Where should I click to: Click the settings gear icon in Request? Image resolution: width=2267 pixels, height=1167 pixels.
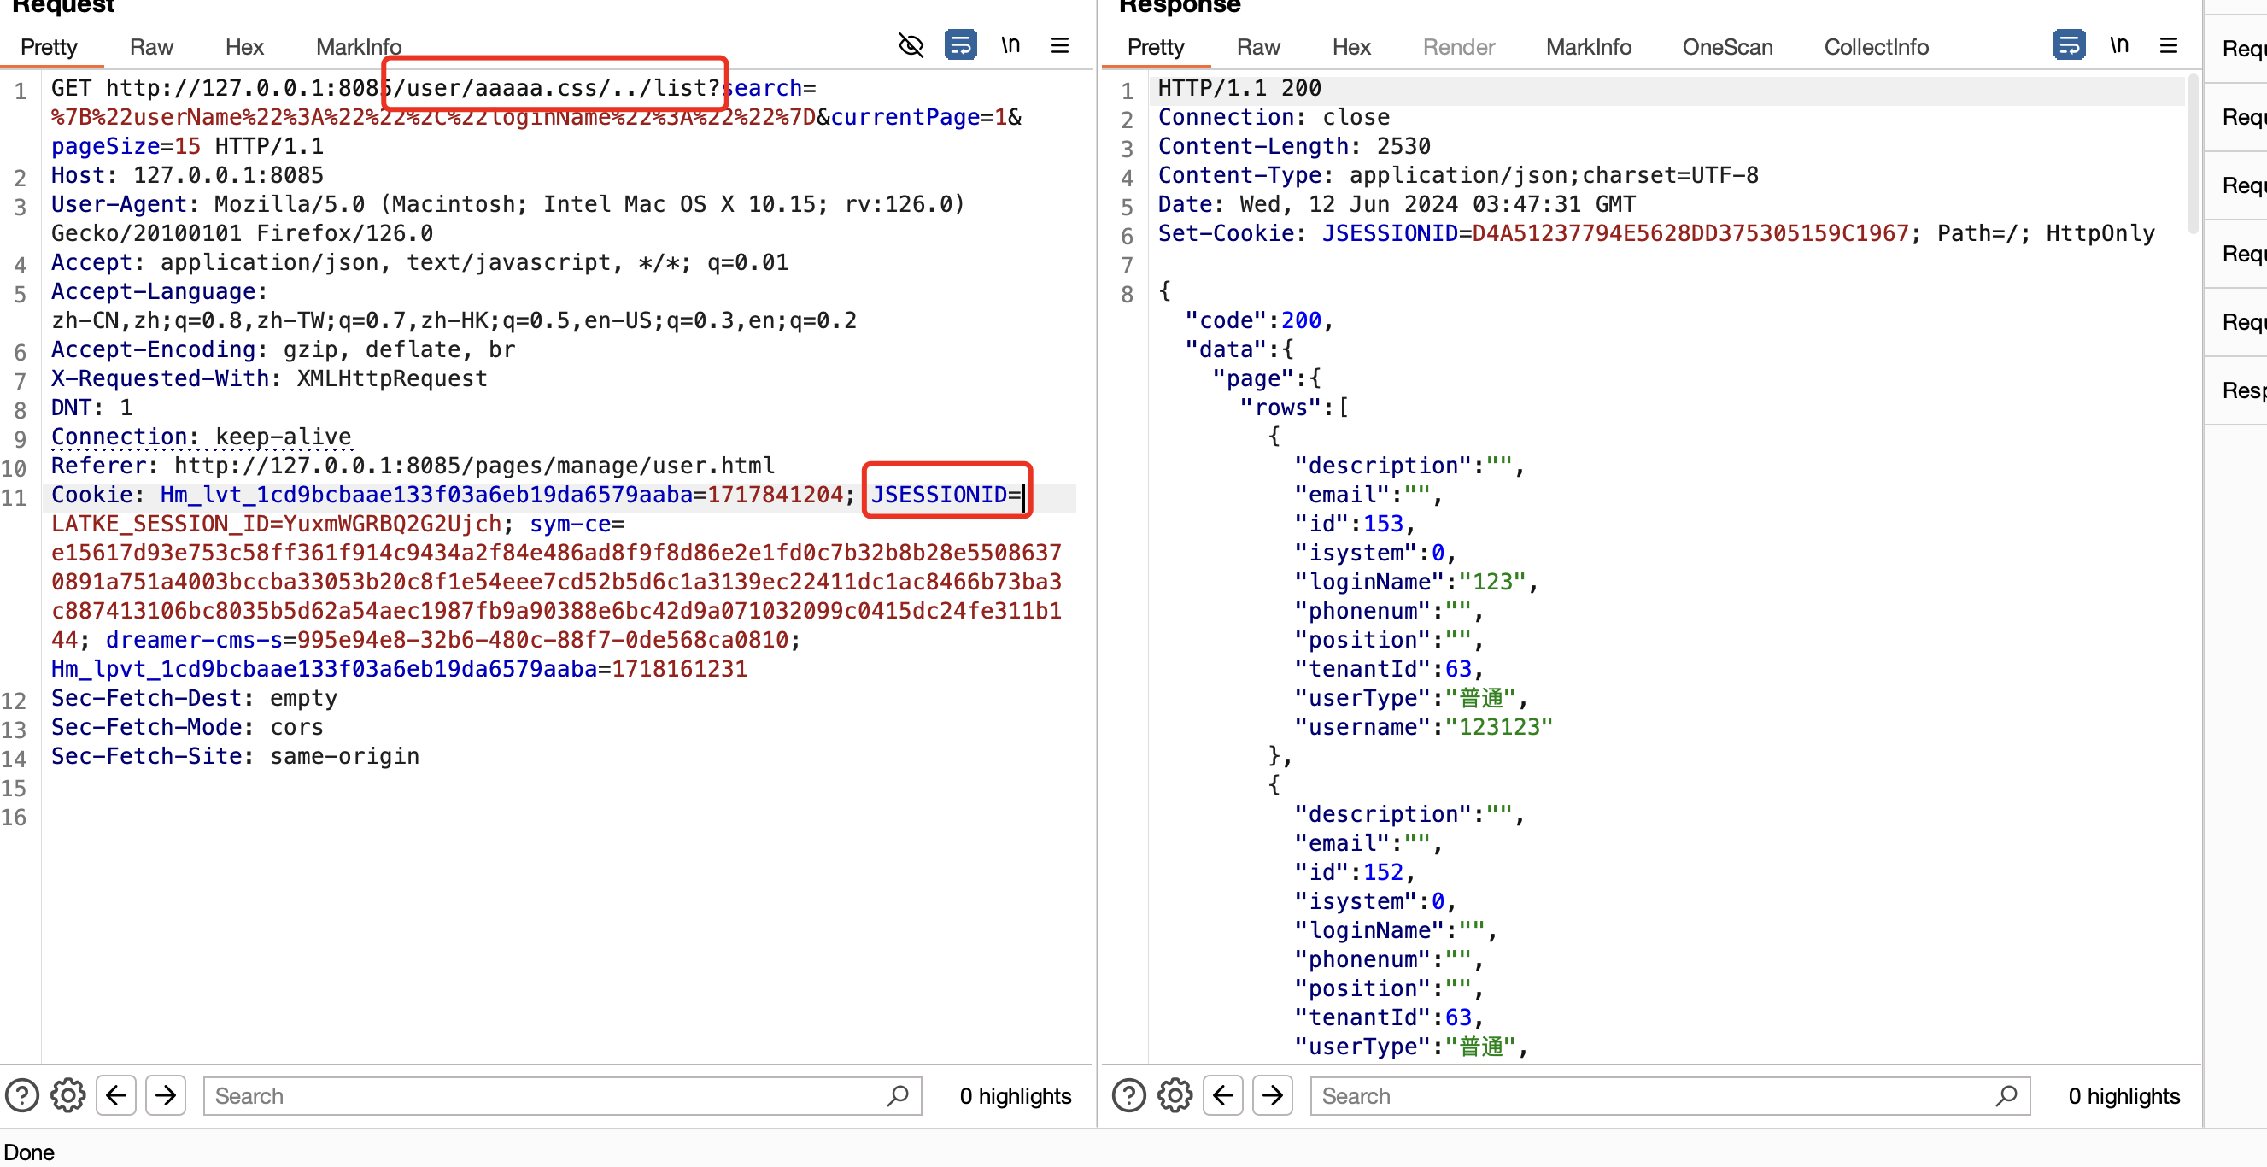67,1095
